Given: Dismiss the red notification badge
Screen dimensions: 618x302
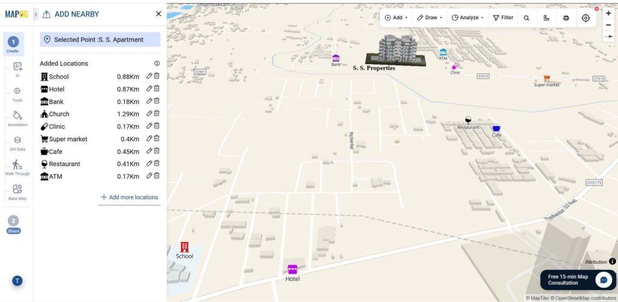Looking at the screenshot, I should point(597,8).
